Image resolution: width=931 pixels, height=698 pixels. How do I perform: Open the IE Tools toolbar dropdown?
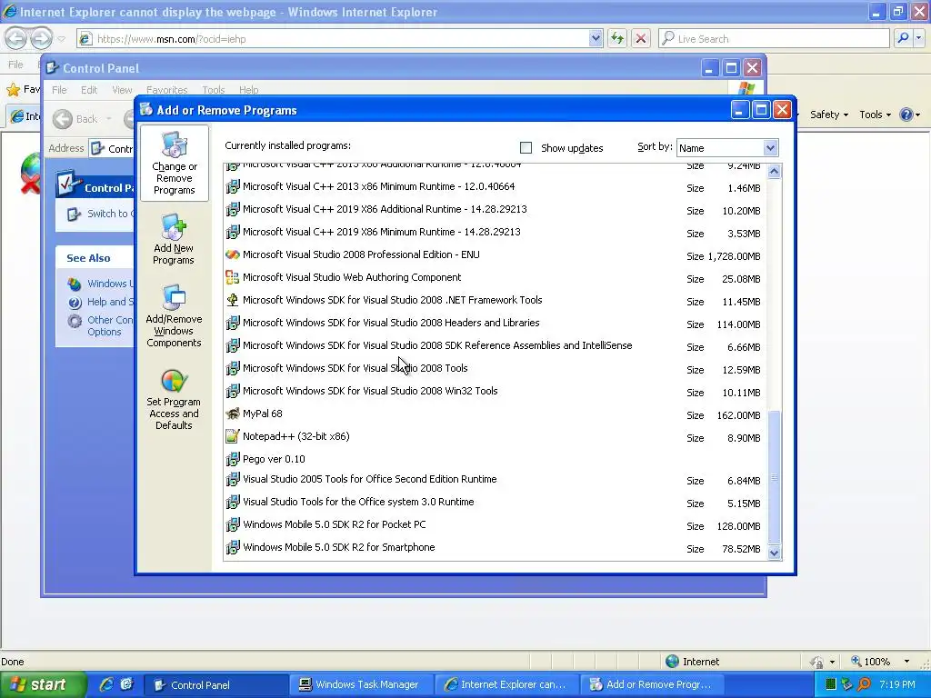click(876, 115)
